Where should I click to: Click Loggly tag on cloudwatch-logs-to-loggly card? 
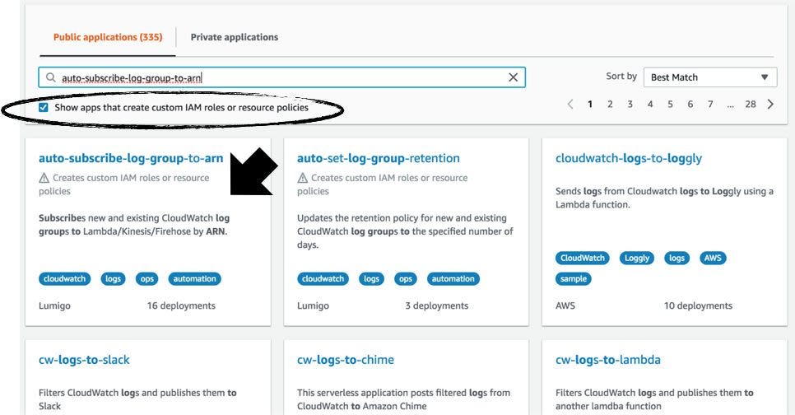(x=637, y=258)
